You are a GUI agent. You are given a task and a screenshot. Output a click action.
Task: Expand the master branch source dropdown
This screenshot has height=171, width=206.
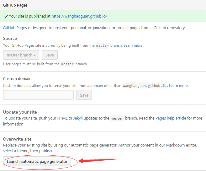(x=21, y=55)
